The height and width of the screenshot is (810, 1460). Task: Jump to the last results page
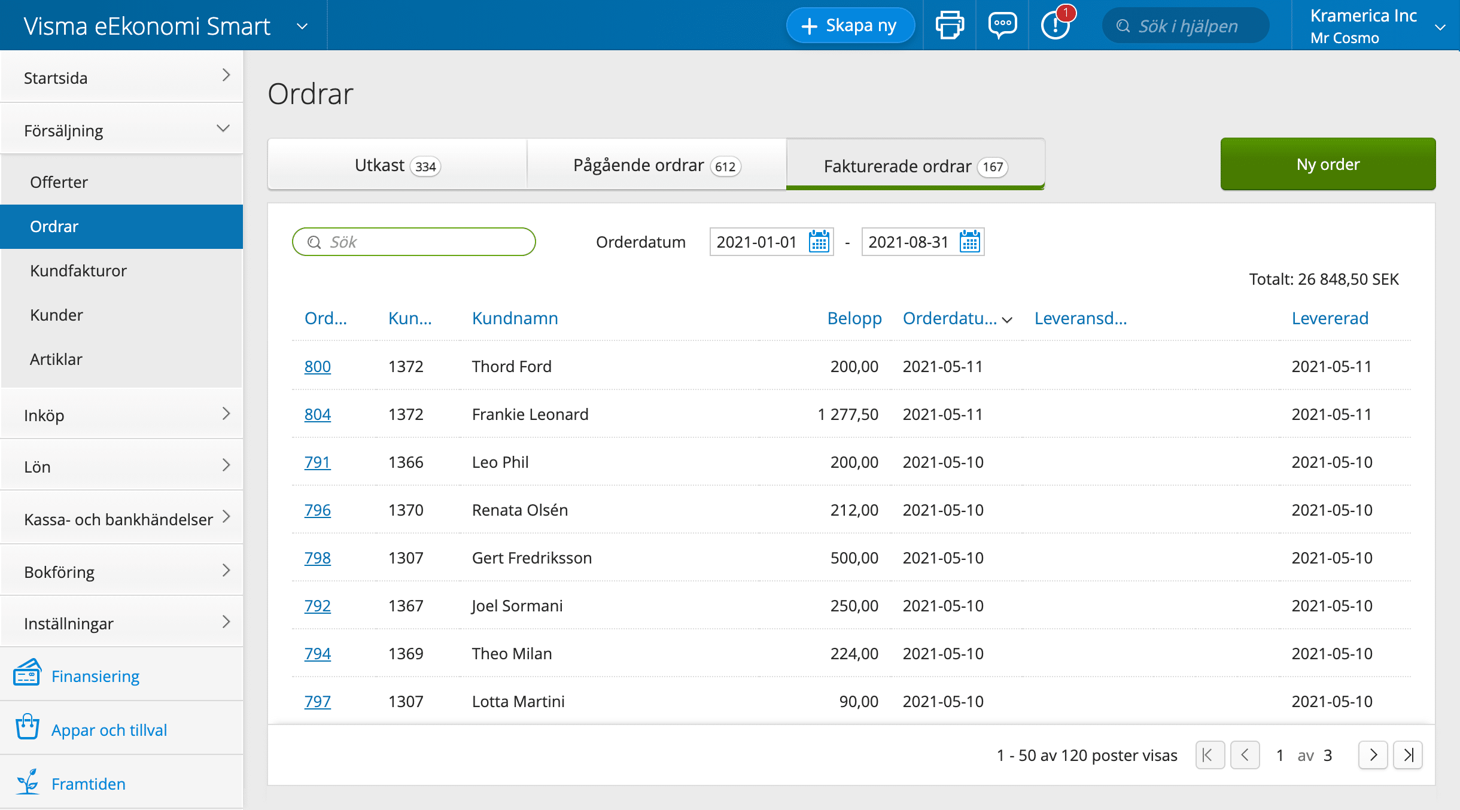[1409, 755]
